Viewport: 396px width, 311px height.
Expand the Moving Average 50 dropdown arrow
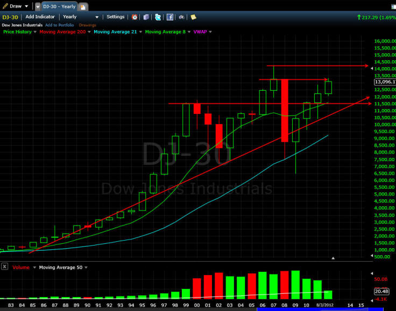86,267
